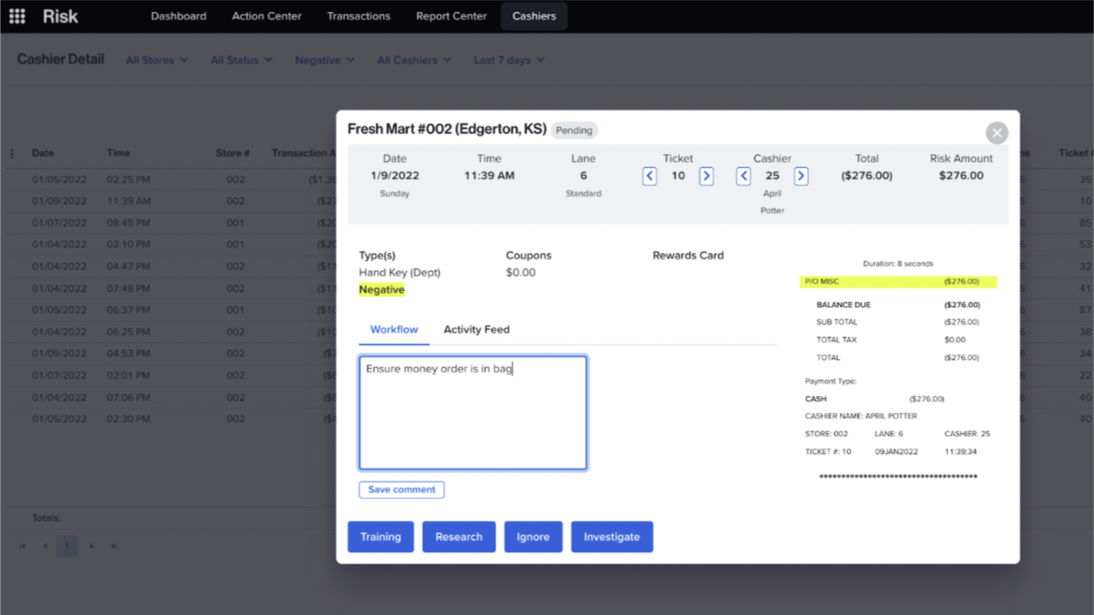Select the Workflow tab

394,330
